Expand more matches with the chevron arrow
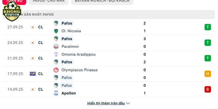 [x=128, y=103]
